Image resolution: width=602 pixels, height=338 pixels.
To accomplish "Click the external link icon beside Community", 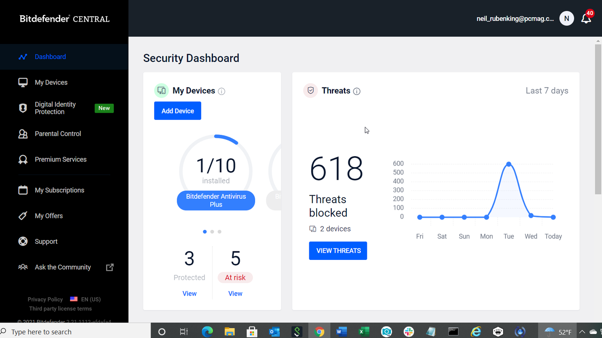I will click(110, 267).
